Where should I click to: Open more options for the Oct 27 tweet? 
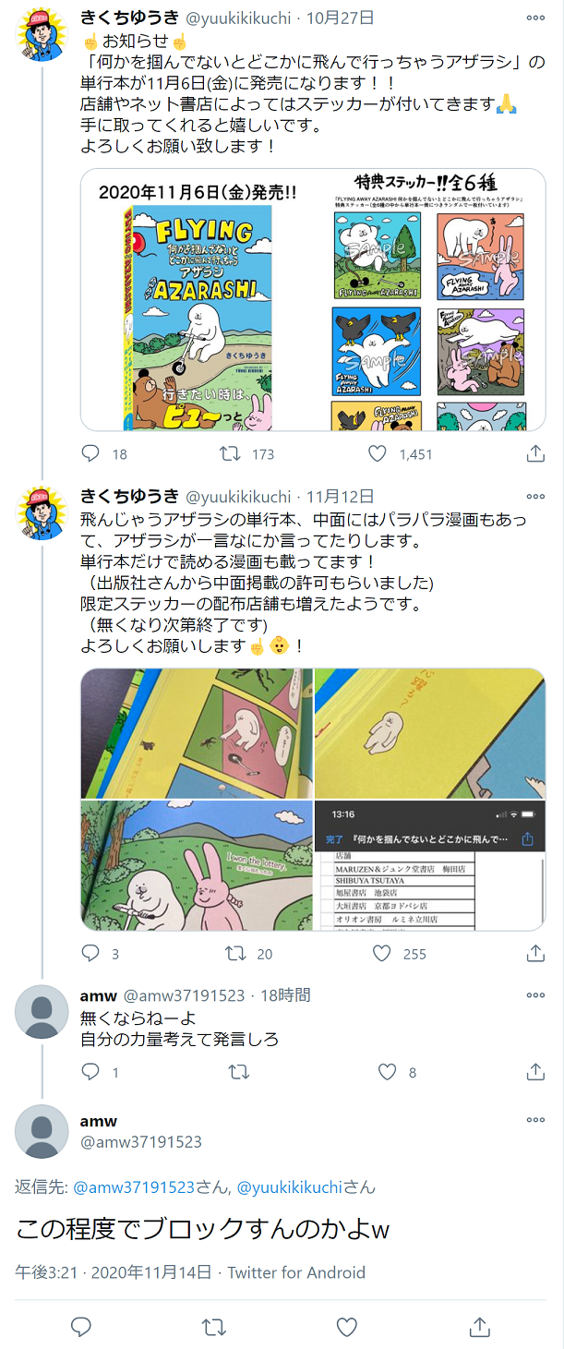tap(535, 18)
